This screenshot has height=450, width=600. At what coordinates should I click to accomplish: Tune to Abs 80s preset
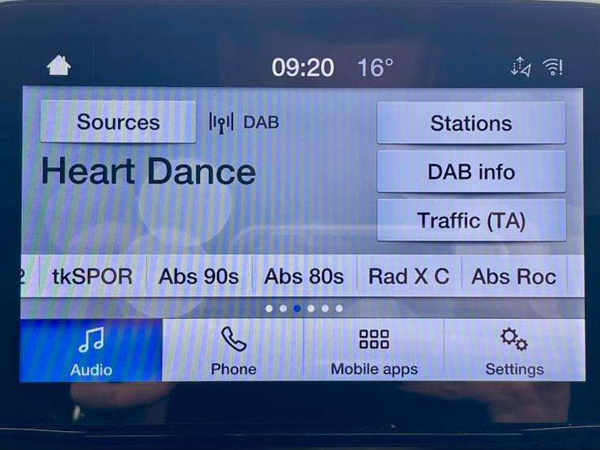(x=304, y=276)
